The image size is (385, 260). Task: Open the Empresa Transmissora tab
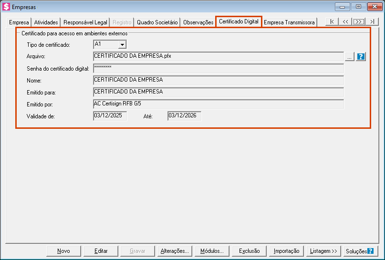pos(289,22)
